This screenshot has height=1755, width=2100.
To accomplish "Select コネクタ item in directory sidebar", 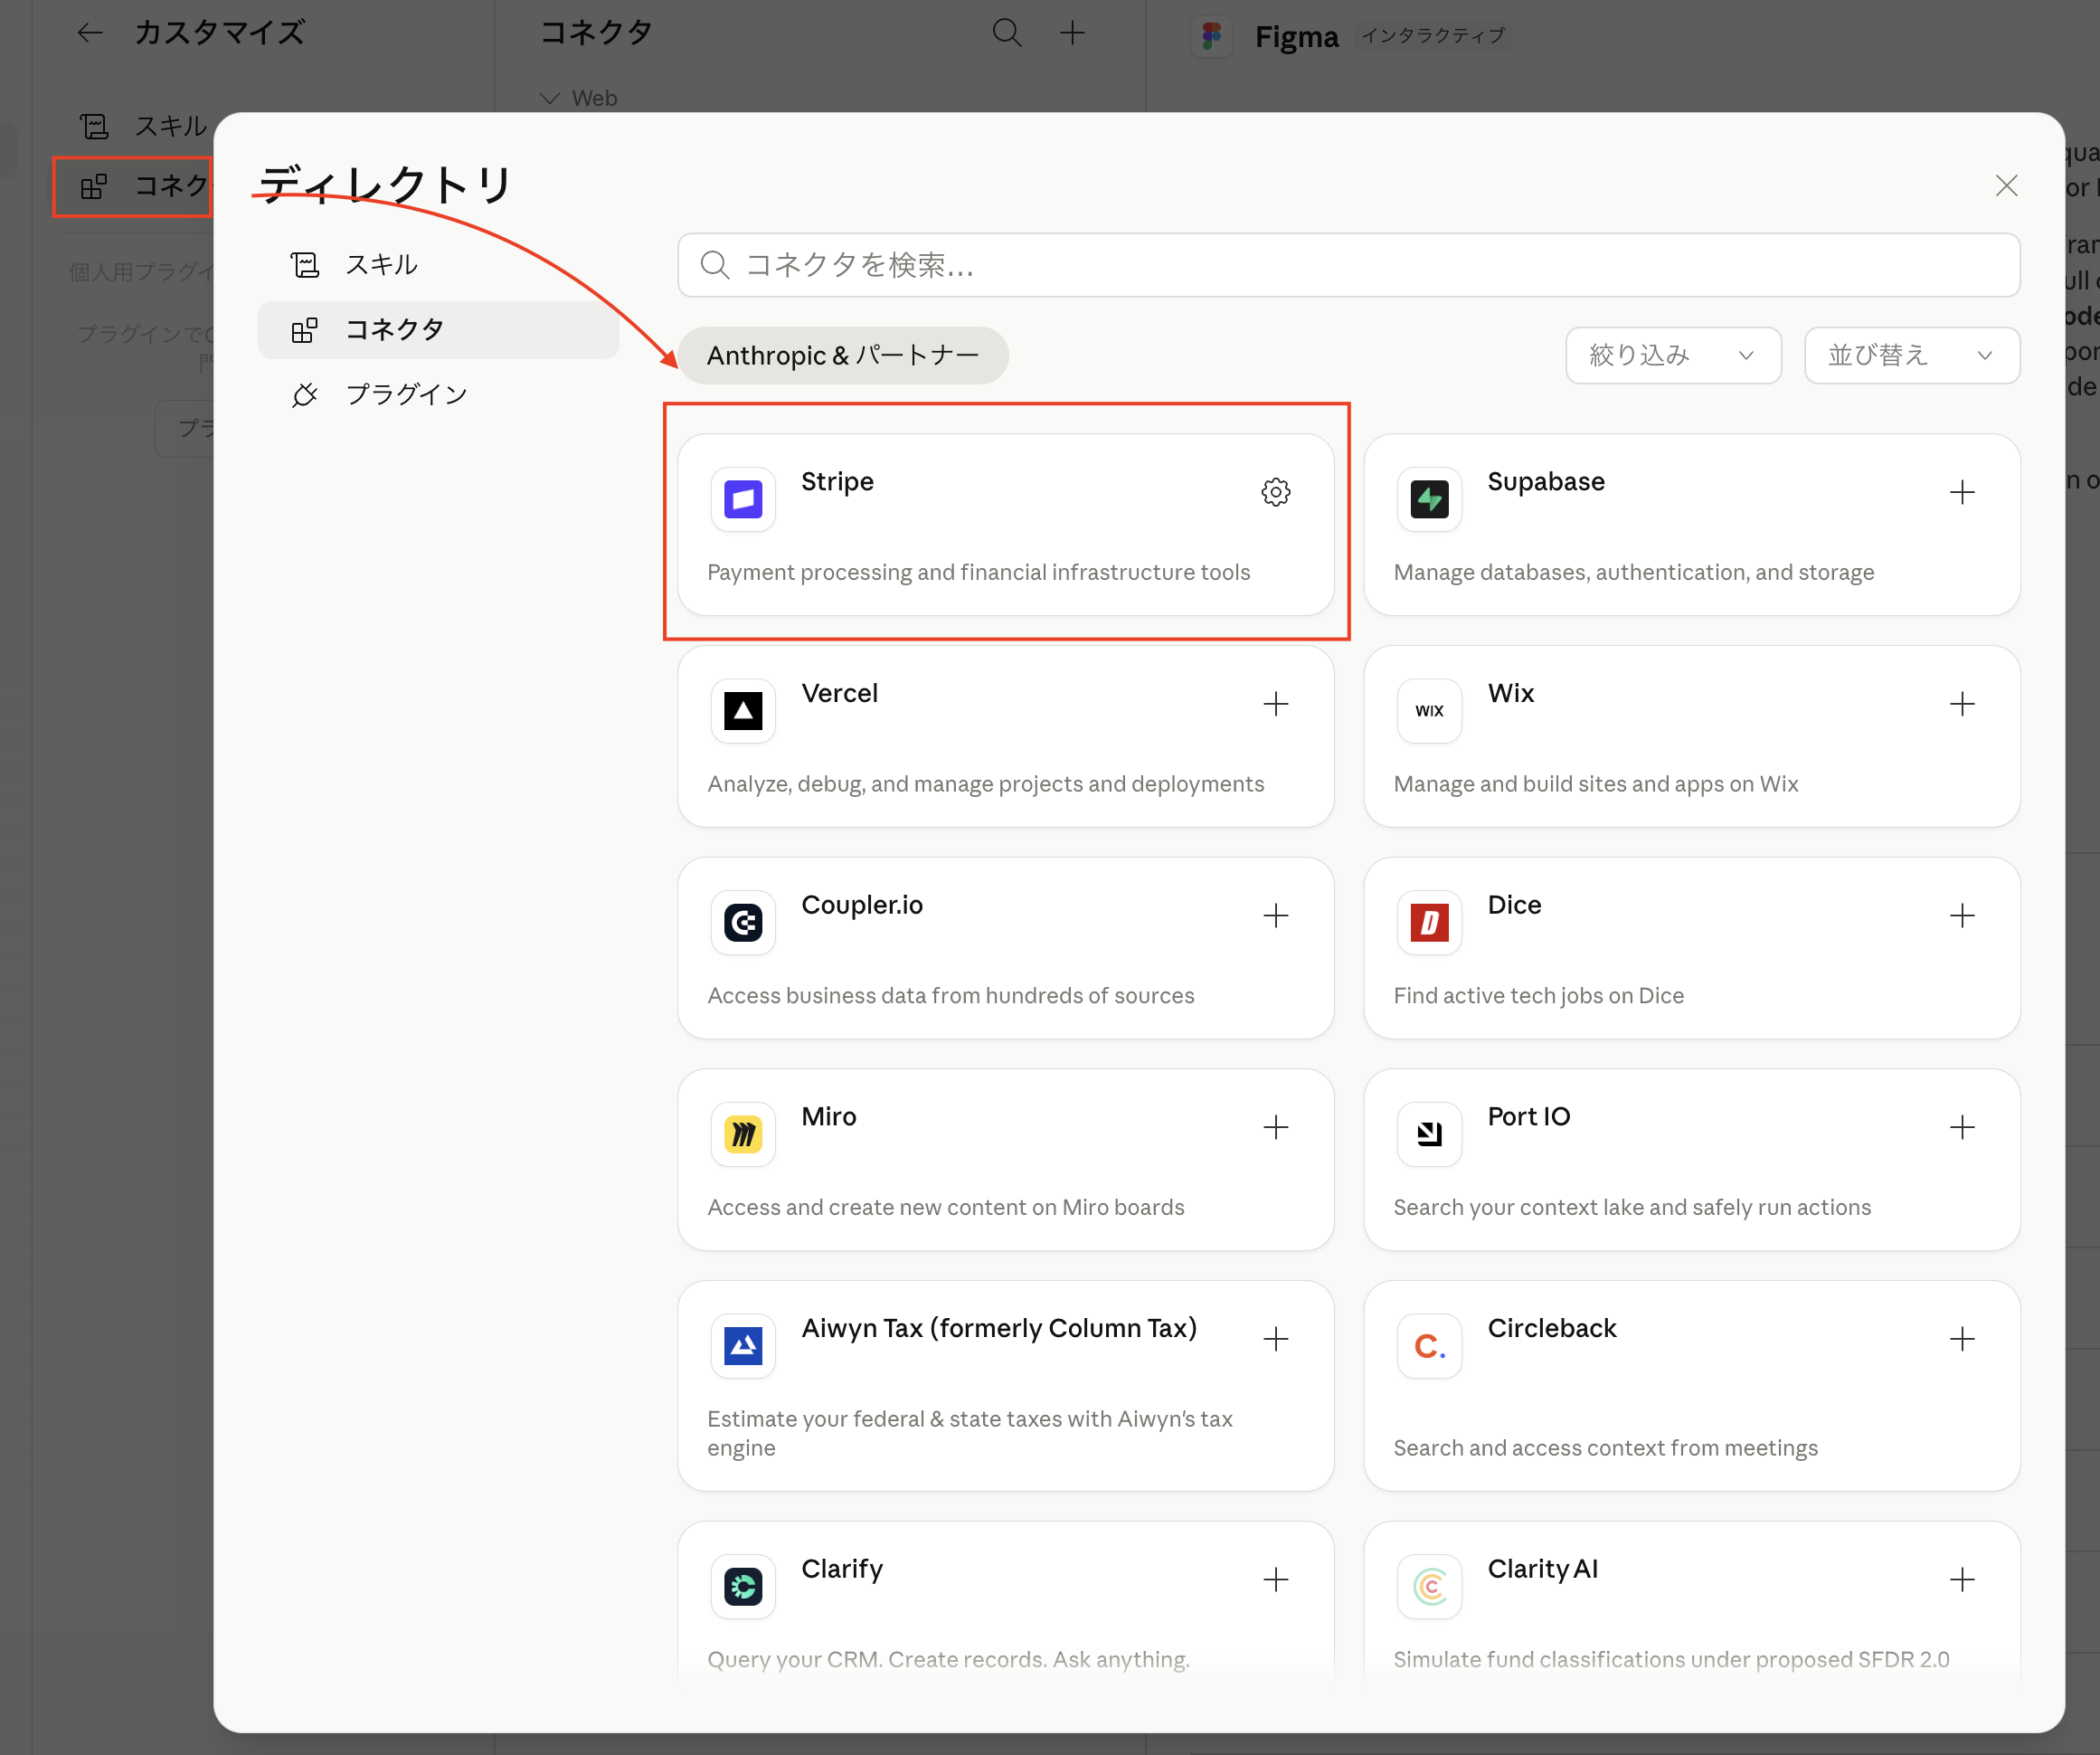I will click(394, 329).
